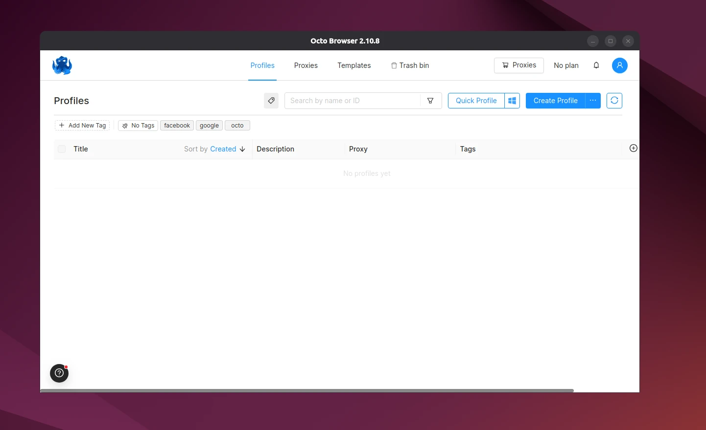Click the Create Profile button
This screenshot has height=430, width=706.
coord(555,101)
